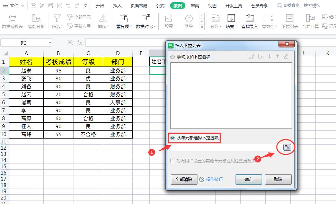The width and height of the screenshot is (336, 204).
Task: Click 重新应用 in the ribbon
Action: tap(79, 26)
